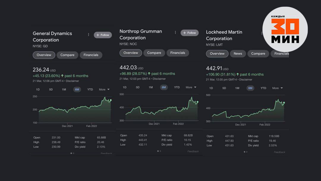
Task: Click Disclaimer link under General Dynamics price
Action: (72, 81)
